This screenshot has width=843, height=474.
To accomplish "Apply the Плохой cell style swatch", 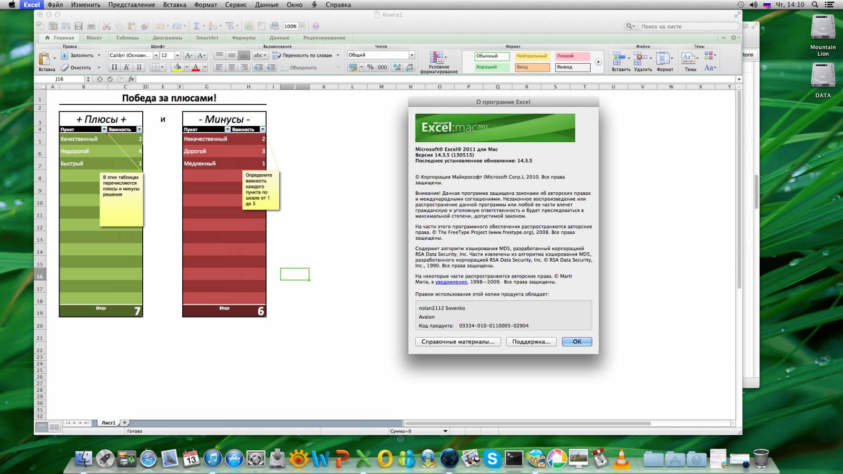I will pos(573,56).
